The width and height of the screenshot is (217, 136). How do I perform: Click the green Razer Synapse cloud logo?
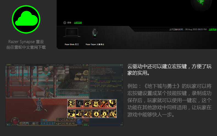click(x=26, y=19)
